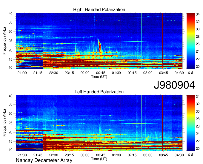The width and height of the screenshot is (203, 164).
Task: Click the 'Time (UT)' axis label of top plot
Action: pyautogui.click(x=99, y=77)
